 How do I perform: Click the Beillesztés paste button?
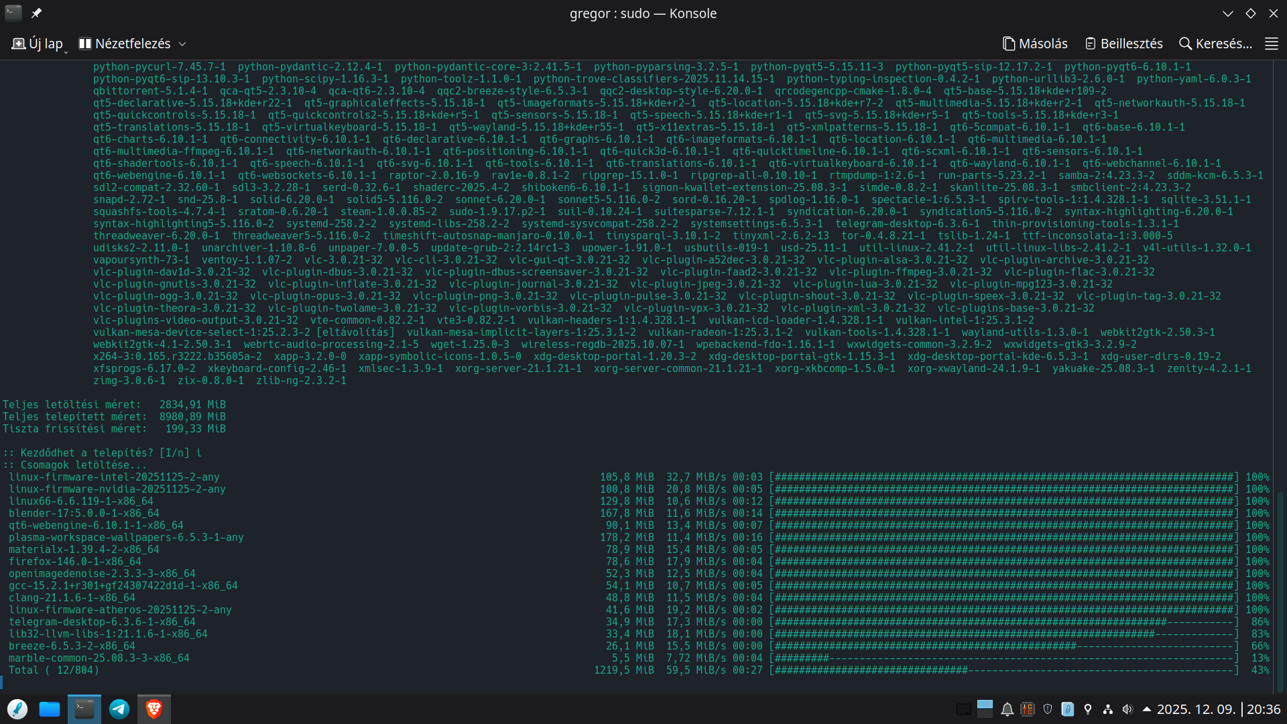tap(1123, 44)
